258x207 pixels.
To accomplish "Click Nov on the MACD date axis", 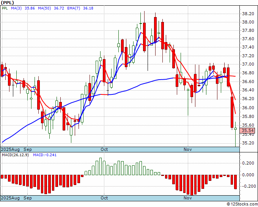I will (188, 198).
